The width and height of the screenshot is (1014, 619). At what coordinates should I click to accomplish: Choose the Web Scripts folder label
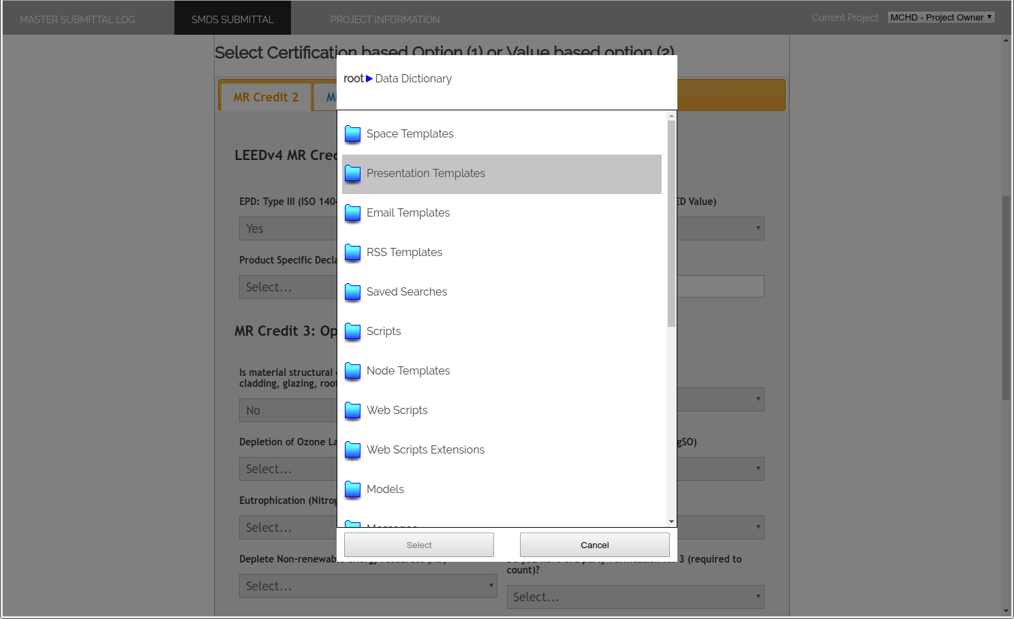click(x=397, y=410)
